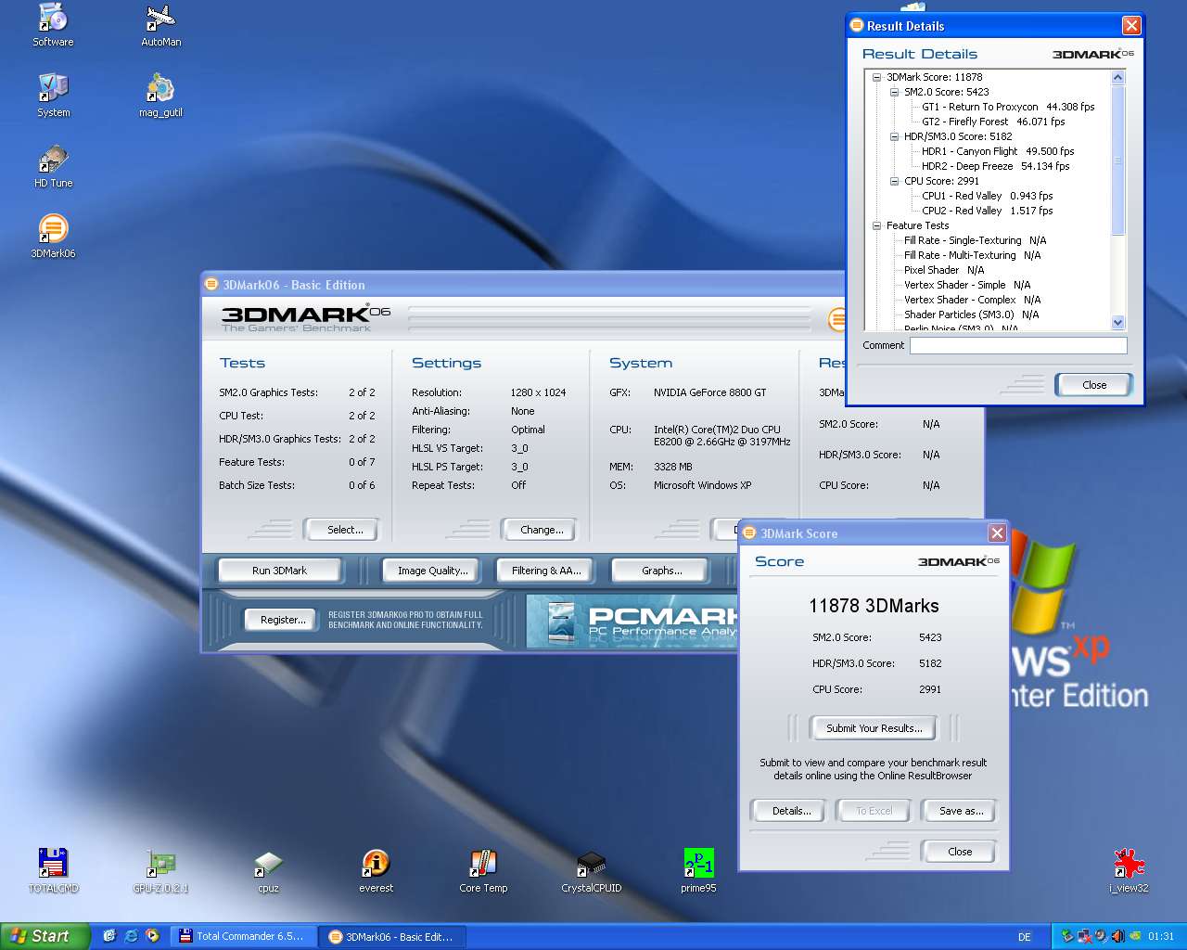
Task: Select the CrystalCPUID desktop icon
Action: (x=591, y=871)
